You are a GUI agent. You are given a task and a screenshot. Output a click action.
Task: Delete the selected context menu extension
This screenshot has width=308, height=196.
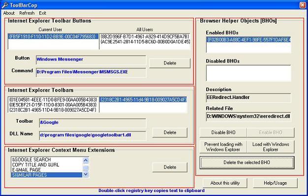170,167
